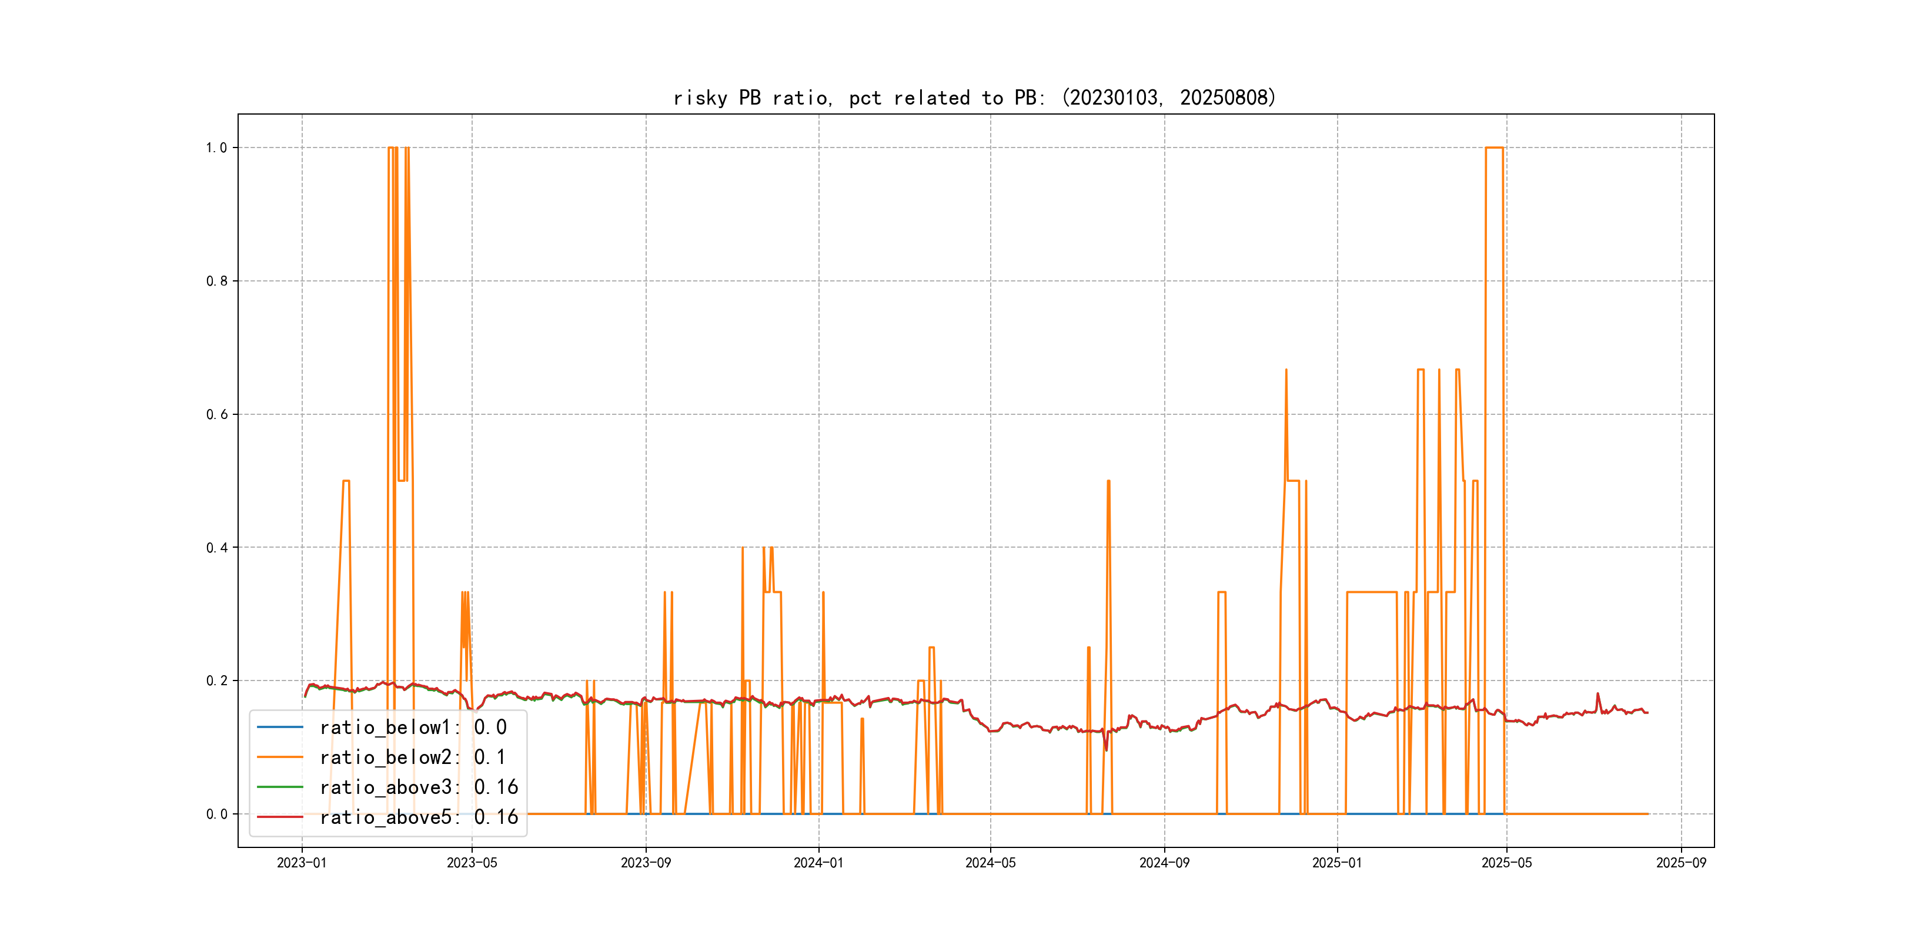1905x952 pixels.
Task: Click the 0.6 y-axis tick label
Action: point(216,415)
